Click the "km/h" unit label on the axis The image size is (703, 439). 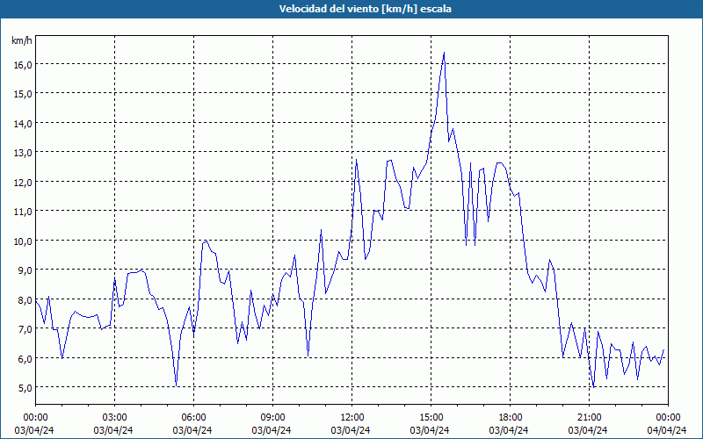point(22,40)
